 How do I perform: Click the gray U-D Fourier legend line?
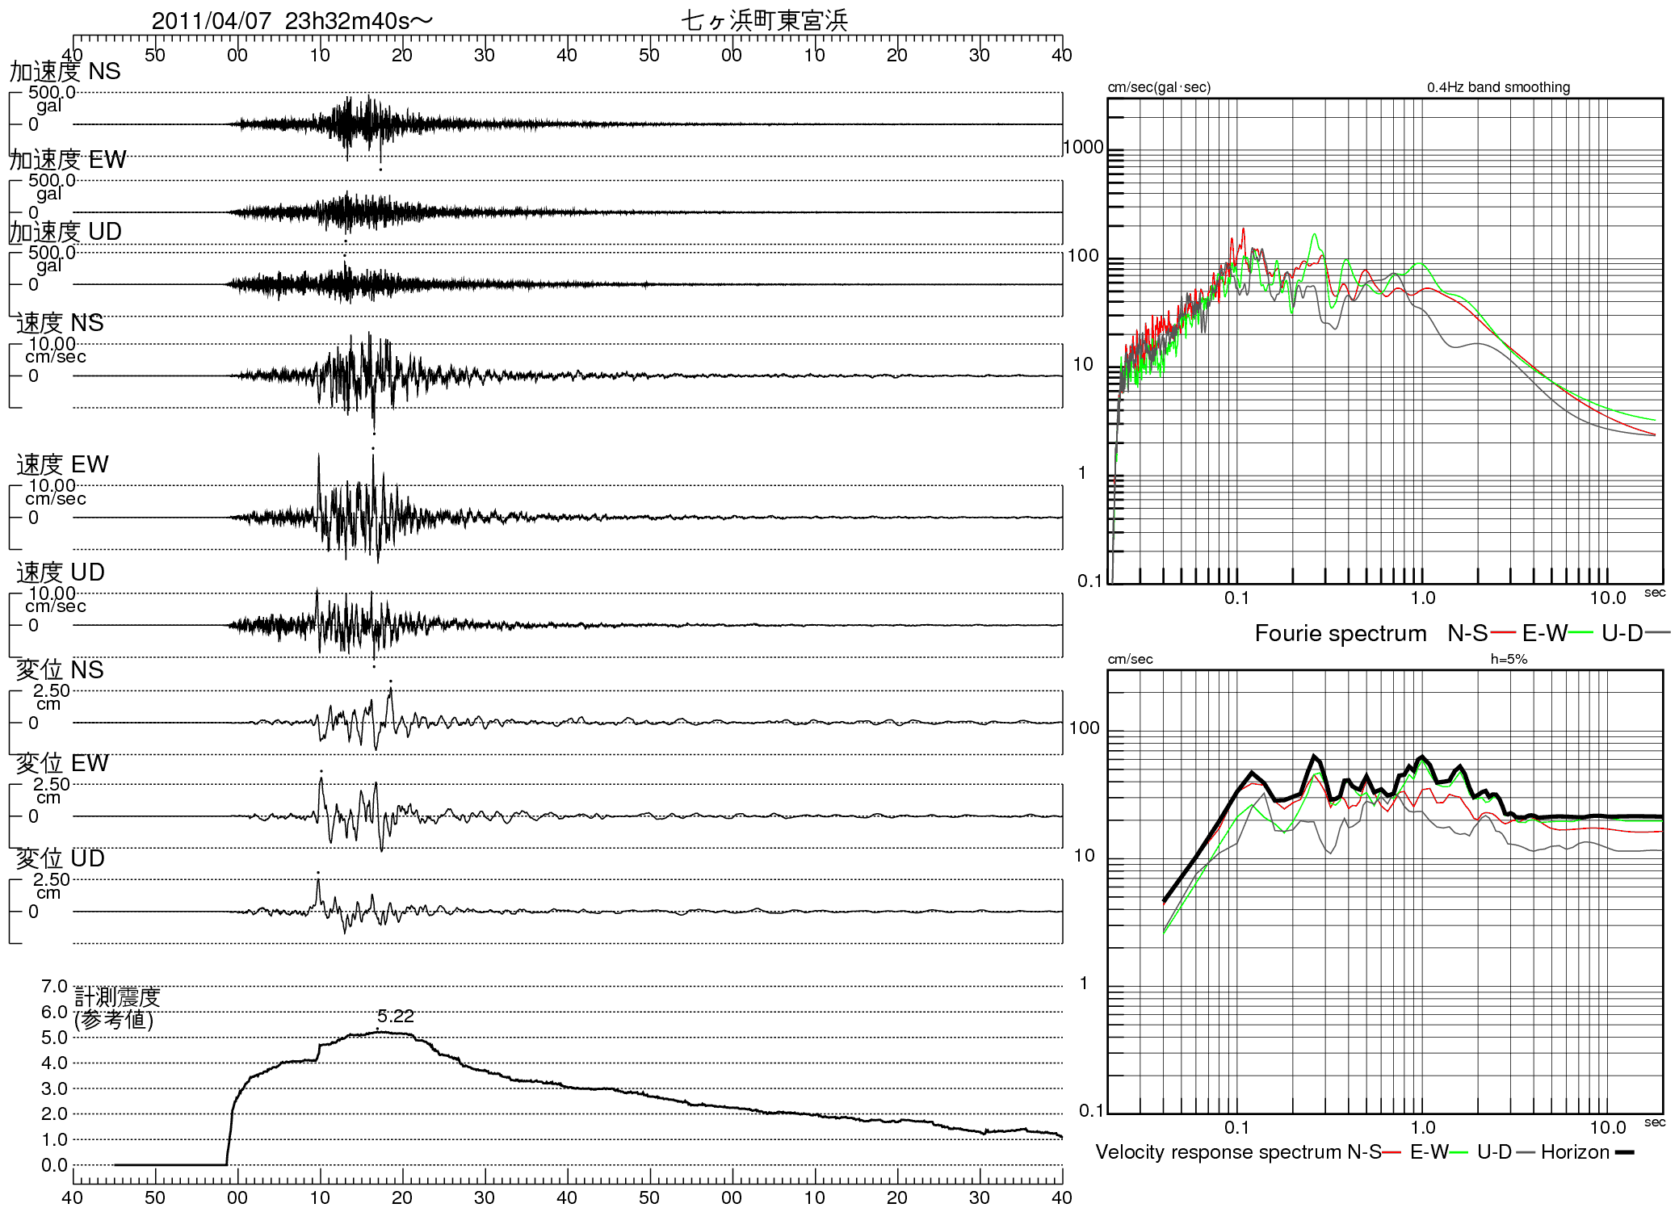pyautogui.click(x=1658, y=632)
